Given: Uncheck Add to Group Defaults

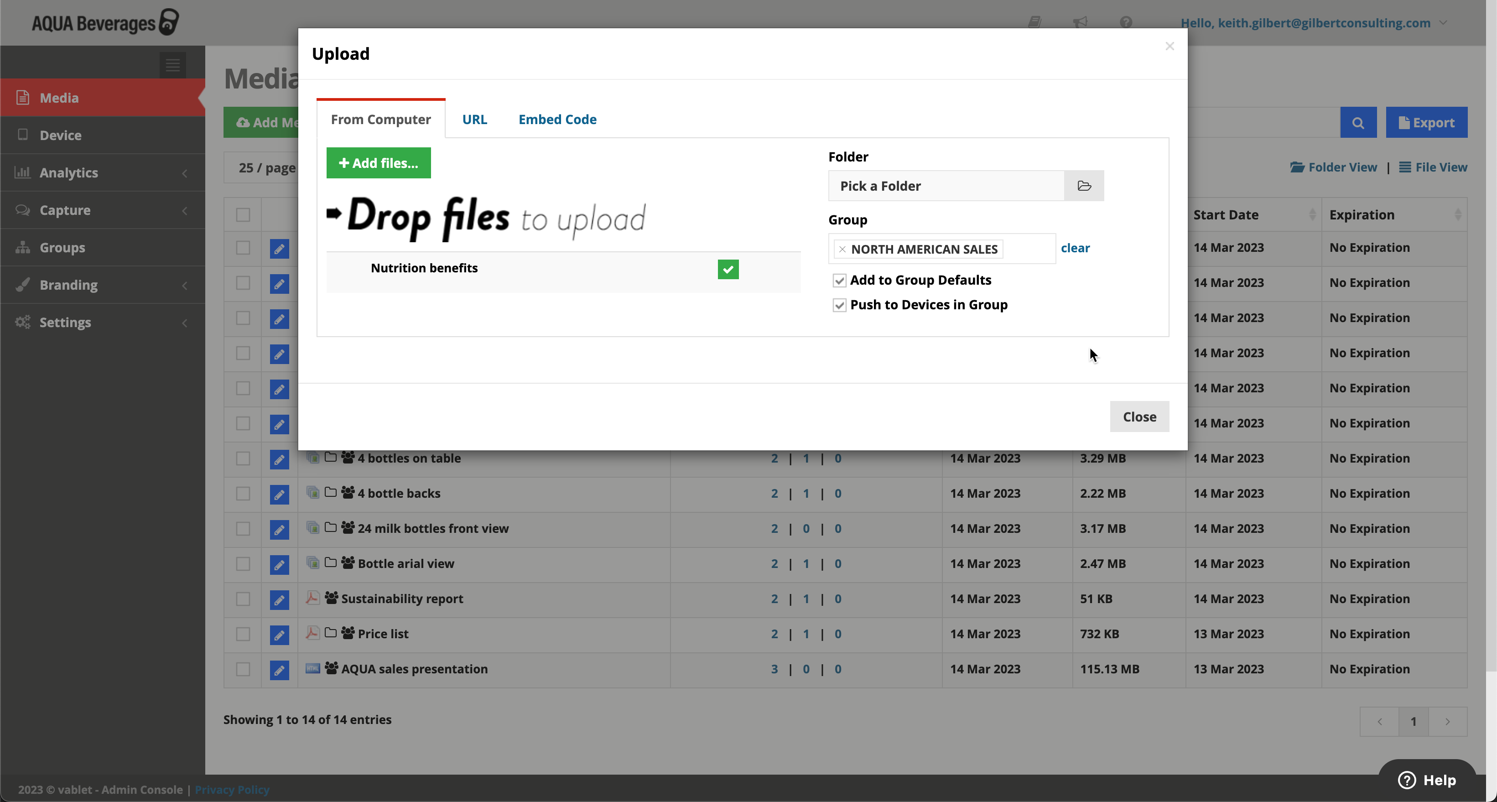Looking at the screenshot, I should 839,281.
